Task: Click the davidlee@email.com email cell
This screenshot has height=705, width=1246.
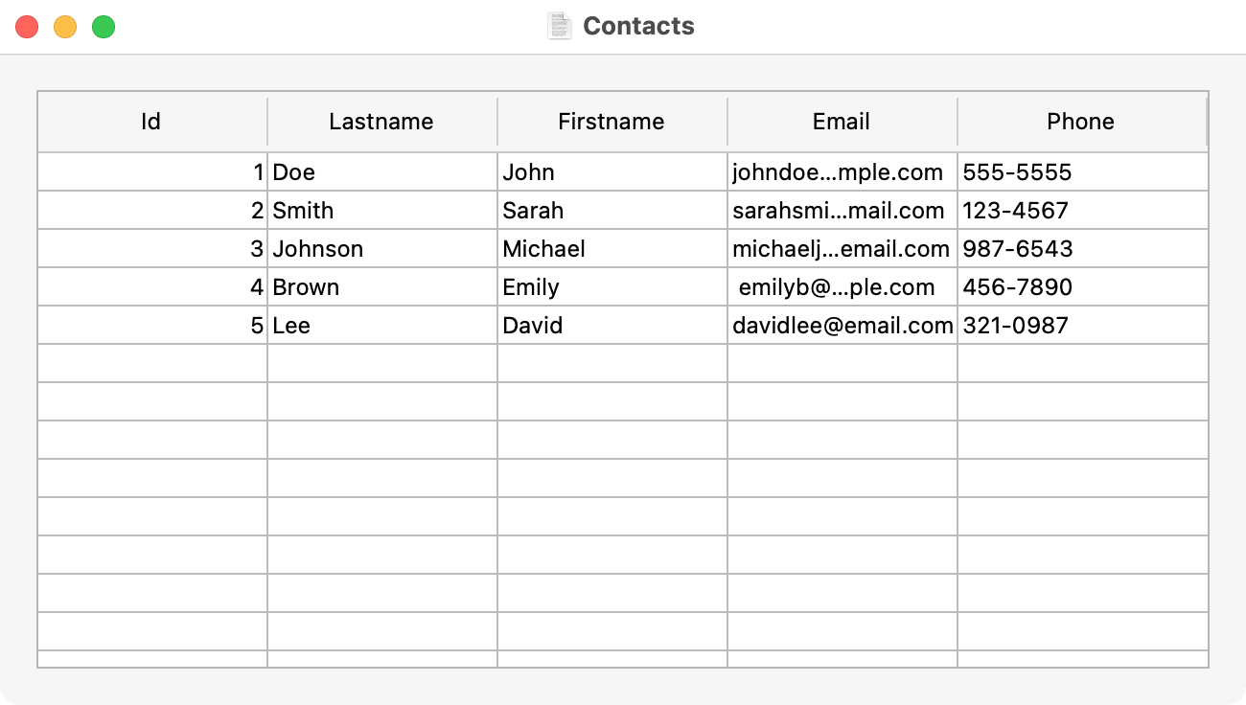Action: pos(842,326)
